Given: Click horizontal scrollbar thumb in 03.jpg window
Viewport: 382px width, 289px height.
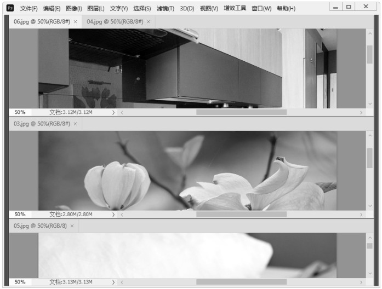Looking at the screenshot, I should coord(242,215).
